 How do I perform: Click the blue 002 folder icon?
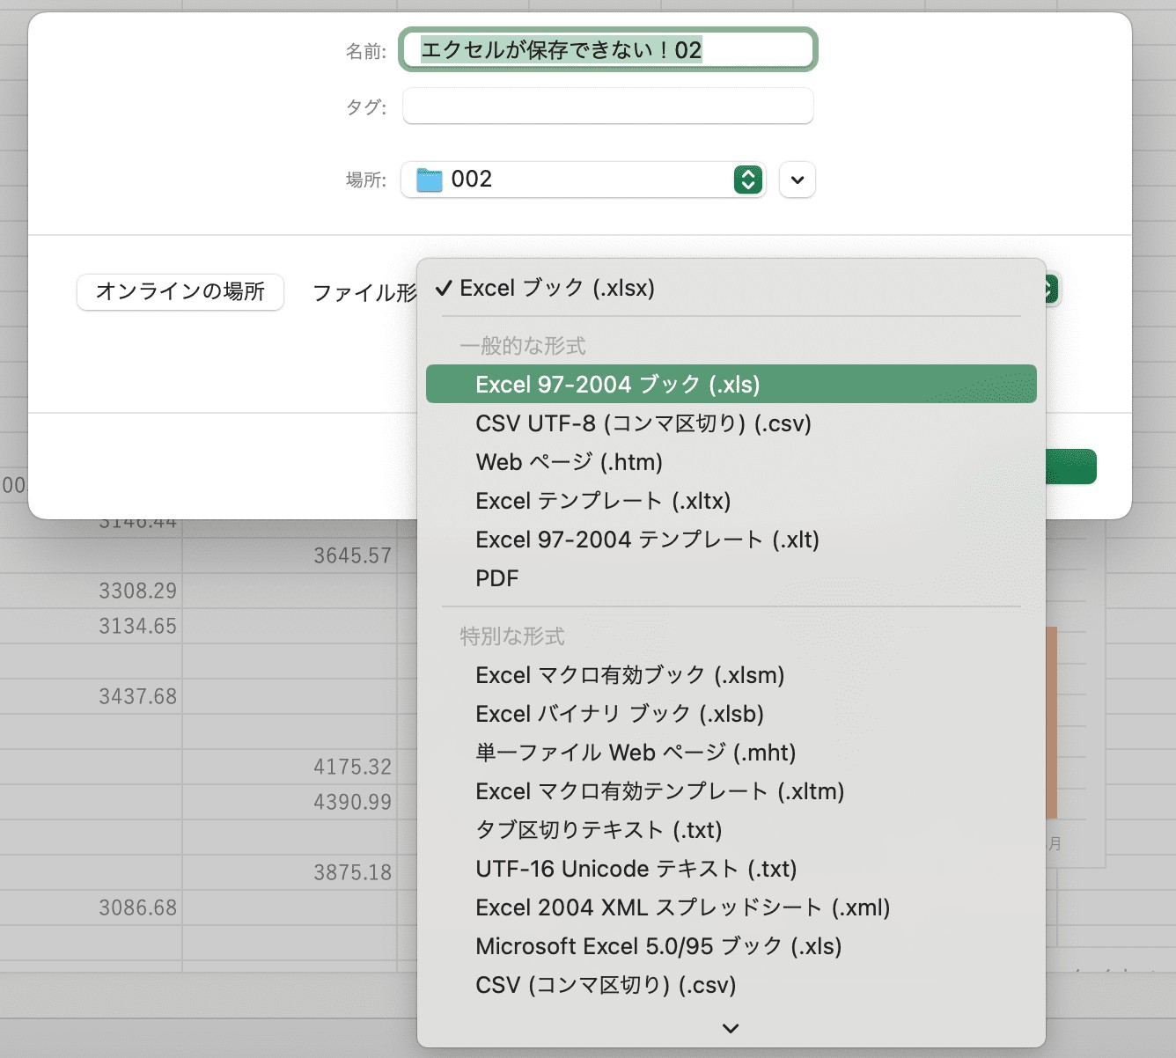point(430,180)
